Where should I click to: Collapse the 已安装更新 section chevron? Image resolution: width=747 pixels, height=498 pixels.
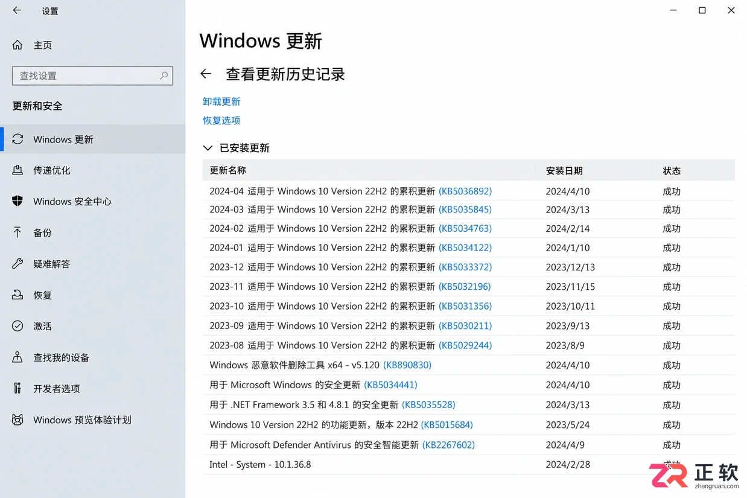(x=208, y=148)
